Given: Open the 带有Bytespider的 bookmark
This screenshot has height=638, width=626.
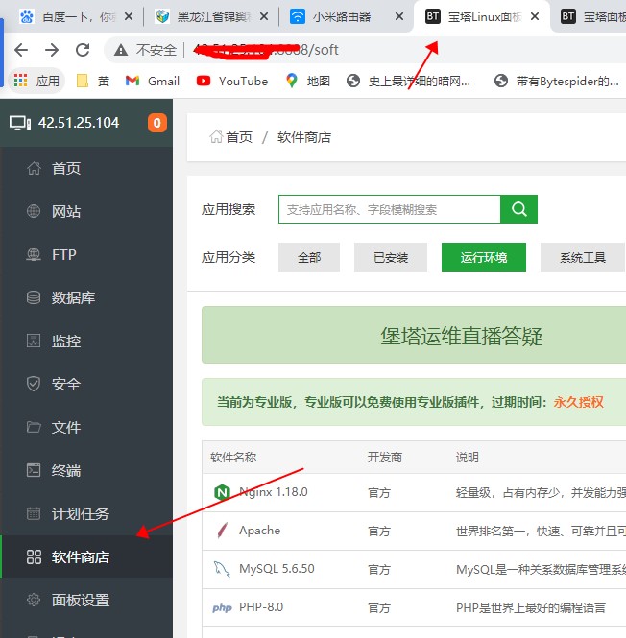Looking at the screenshot, I should (x=556, y=81).
